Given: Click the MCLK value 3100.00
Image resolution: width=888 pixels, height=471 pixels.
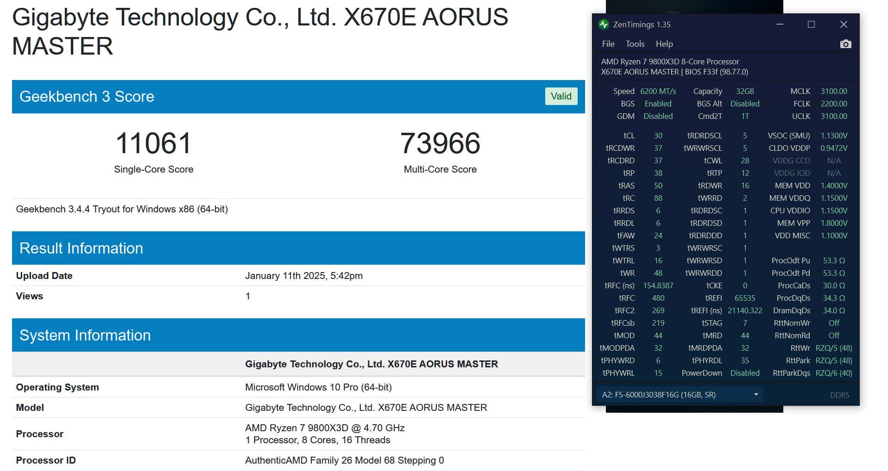Looking at the screenshot, I should point(834,91).
